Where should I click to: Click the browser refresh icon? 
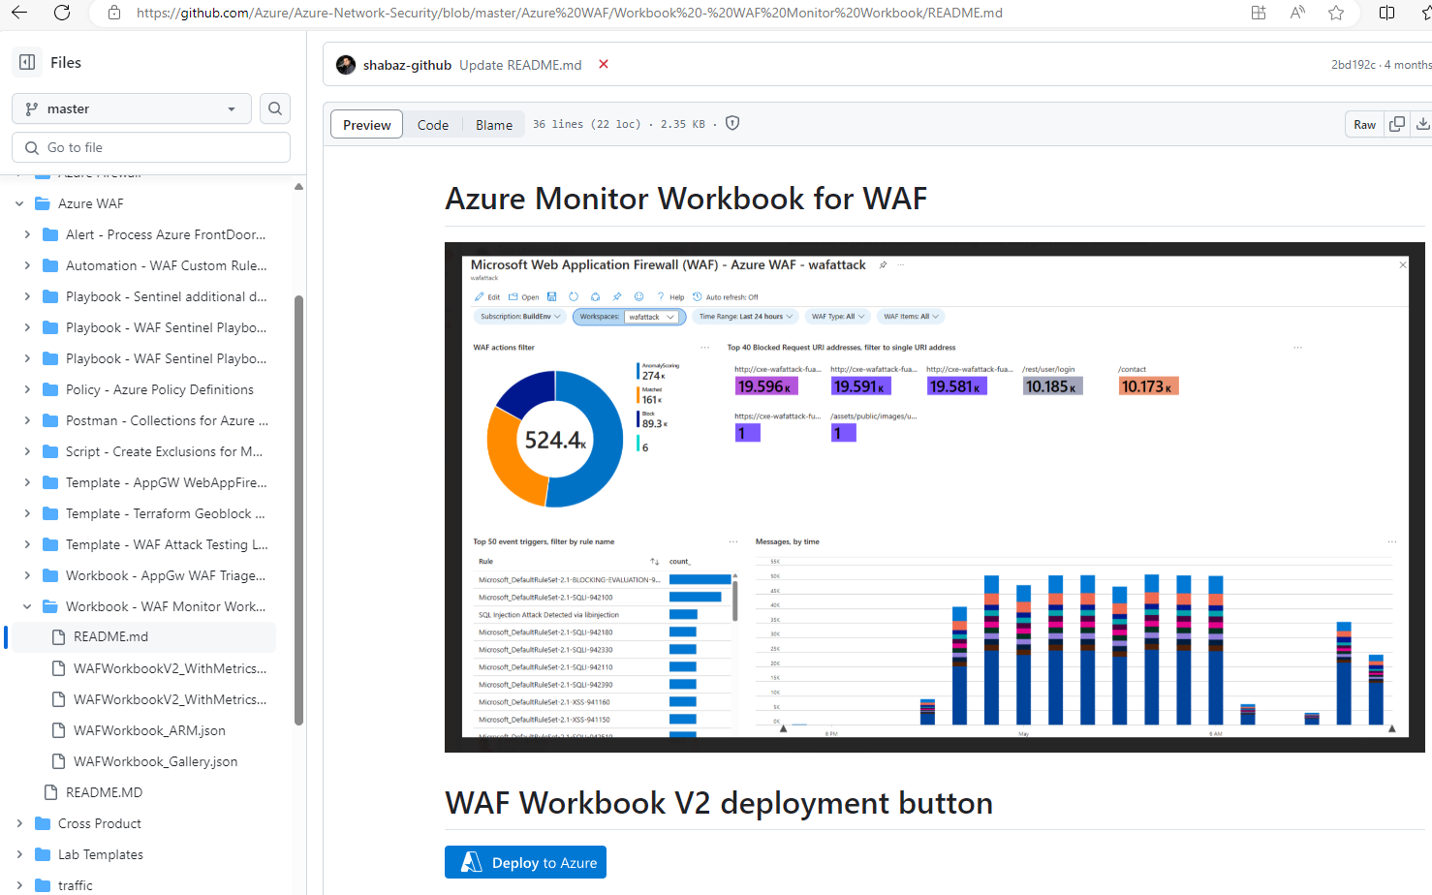62,13
